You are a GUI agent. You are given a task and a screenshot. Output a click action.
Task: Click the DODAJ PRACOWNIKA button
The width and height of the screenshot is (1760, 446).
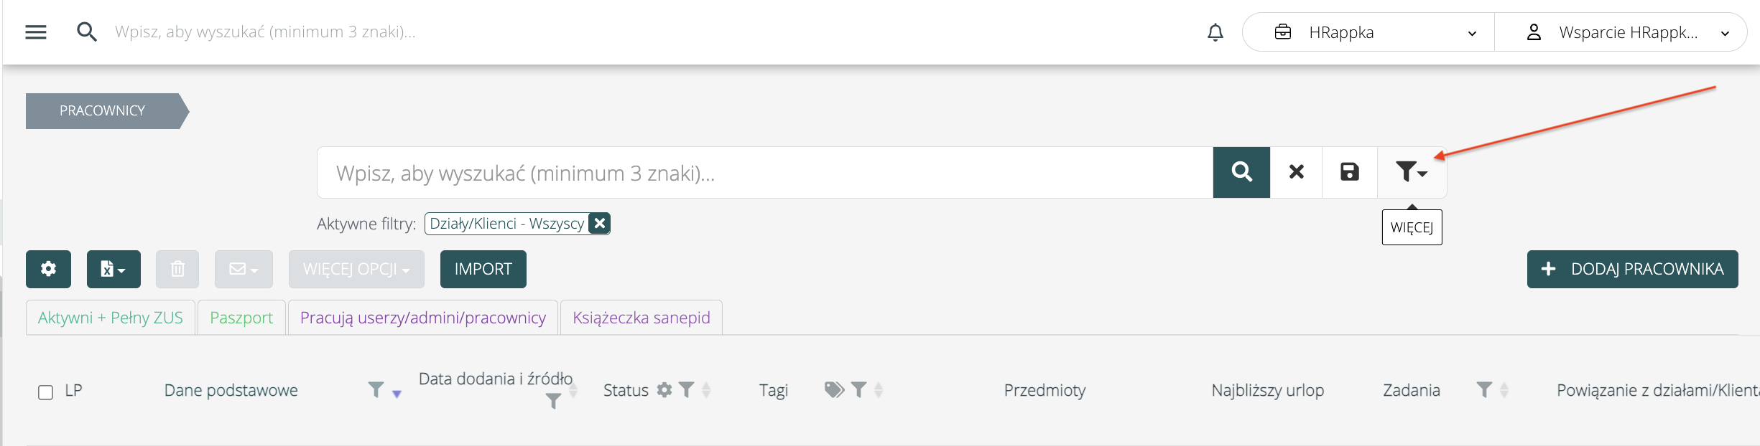coord(1632,269)
